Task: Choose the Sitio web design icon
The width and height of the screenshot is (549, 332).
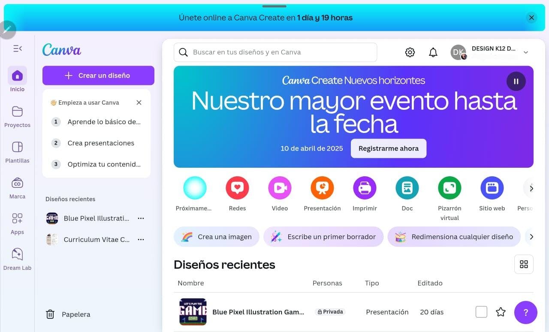Action: point(492,188)
